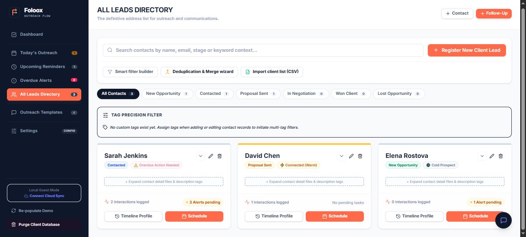
Task: Select Lost Opportunity tab
Action: (x=399, y=94)
